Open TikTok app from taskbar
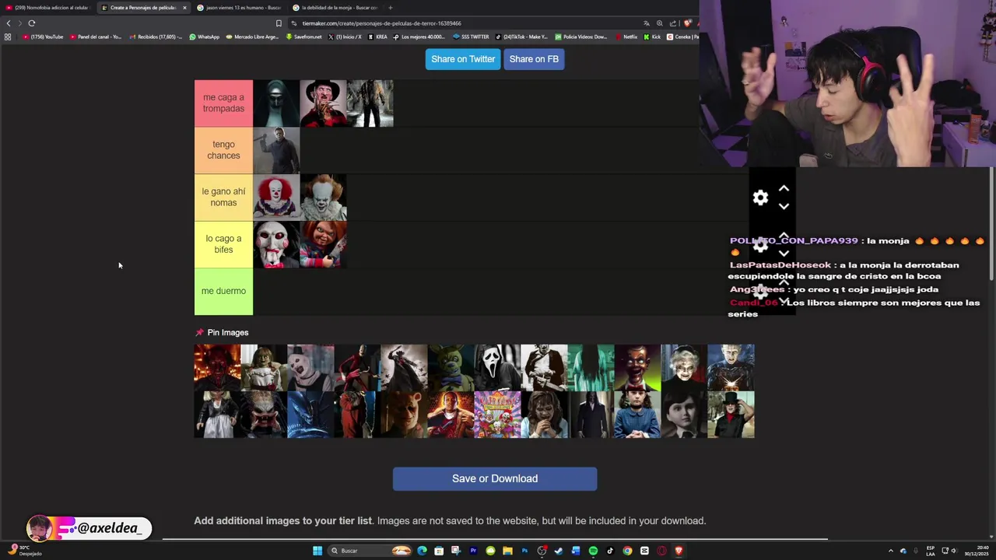The height and width of the screenshot is (560, 996). click(x=610, y=551)
